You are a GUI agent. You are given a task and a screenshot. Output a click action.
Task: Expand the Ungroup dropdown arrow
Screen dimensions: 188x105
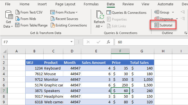point(177,19)
